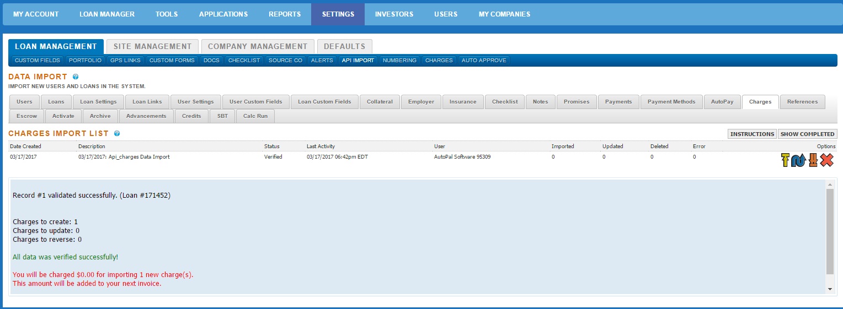Switch to Loan Custom Fields tab
This screenshot has height=309, width=843.
pyautogui.click(x=324, y=102)
